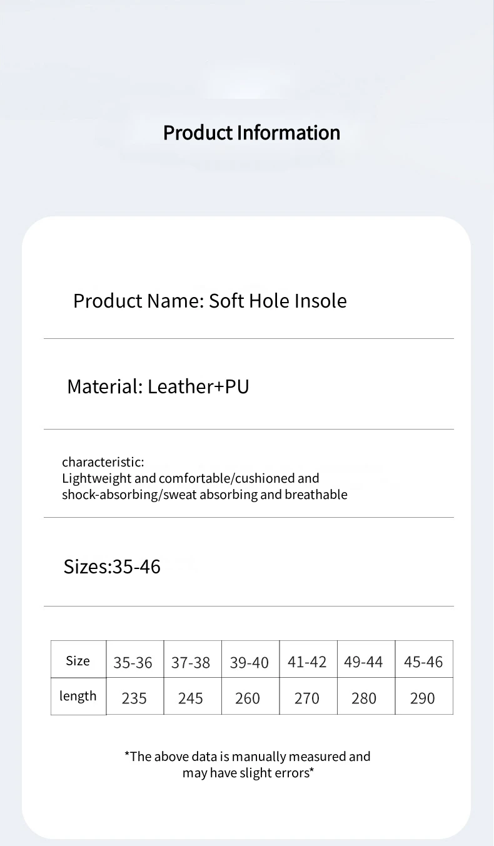Viewport: 494px width, 846px height.
Task: Click the 270 length cell
Action: tap(307, 698)
